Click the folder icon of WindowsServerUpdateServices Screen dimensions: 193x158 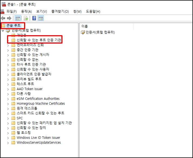tap(13, 143)
